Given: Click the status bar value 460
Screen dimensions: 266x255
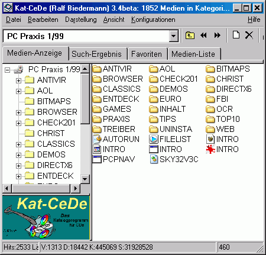Looking at the screenshot, I should pos(224,247).
